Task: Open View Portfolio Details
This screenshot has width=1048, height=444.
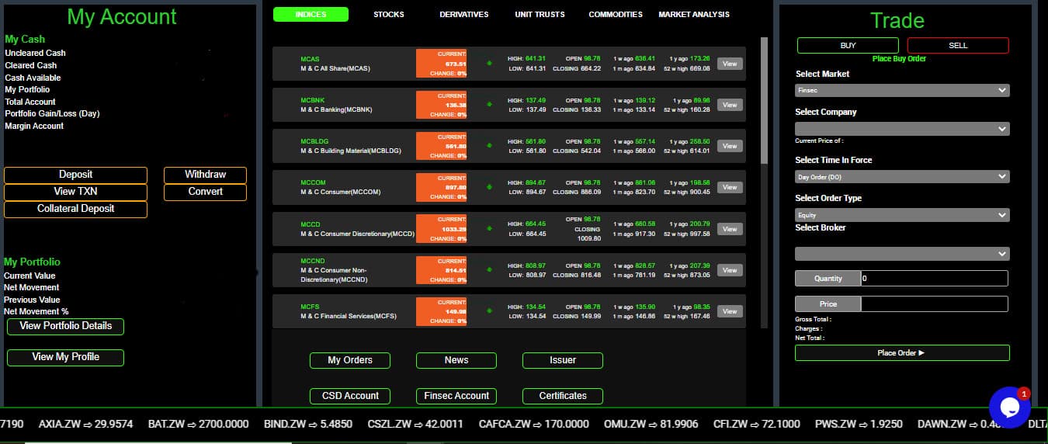Action: pos(65,326)
